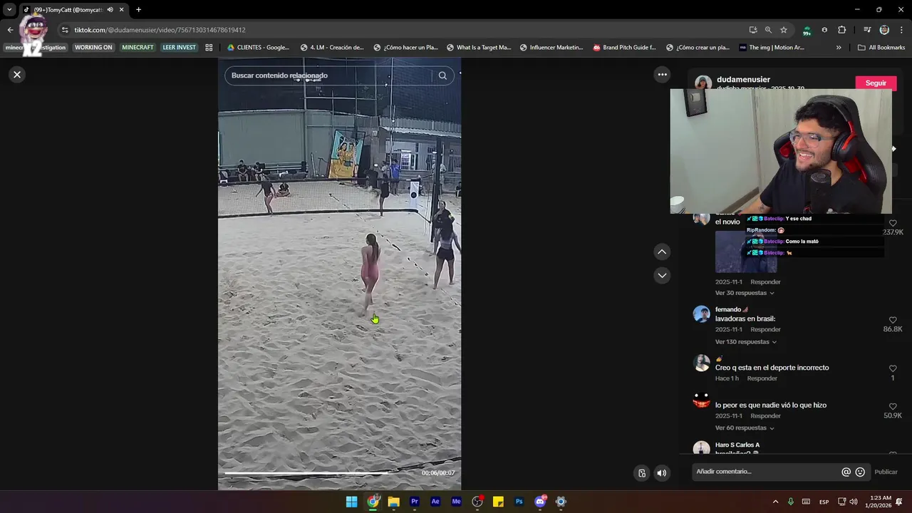Expand the bookmarks overflow chevron
912x513 pixels.
point(839,48)
